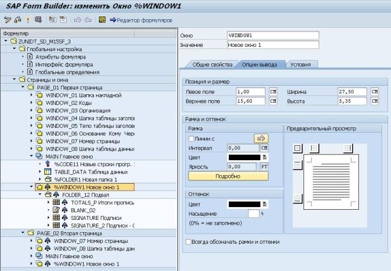The image size is (391, 271).
Task: Click the Левое поле value field
Action: click(x=250, y=92)
